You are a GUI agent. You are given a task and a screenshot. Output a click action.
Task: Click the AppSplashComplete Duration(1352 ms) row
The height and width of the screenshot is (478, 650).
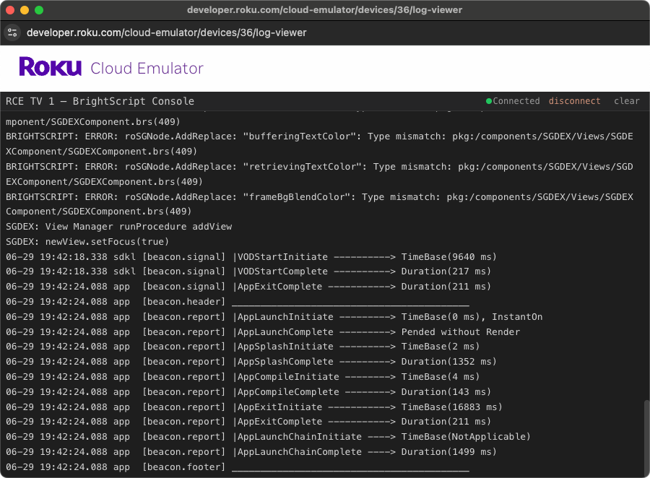(x=251, y=362)
